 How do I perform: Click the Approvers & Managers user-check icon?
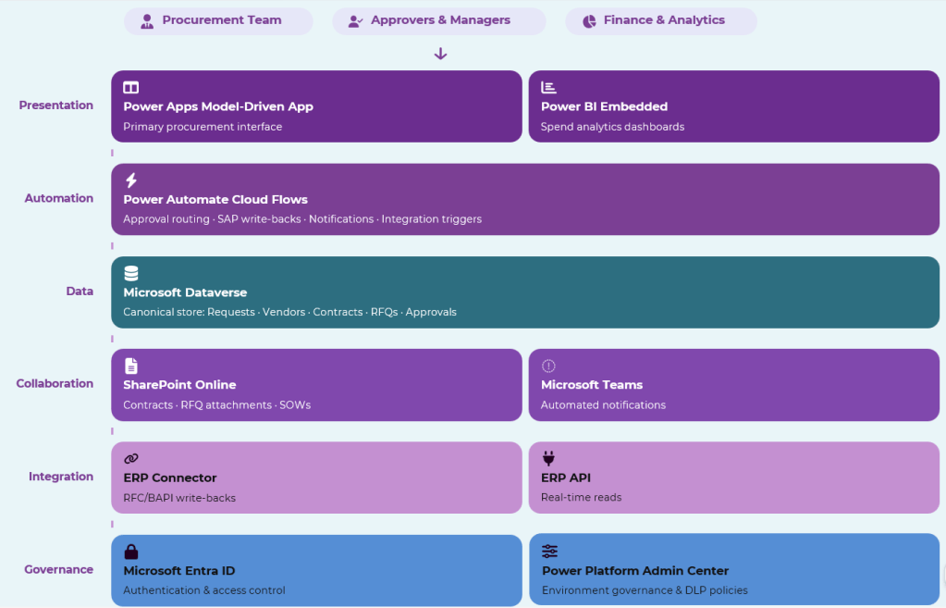355,21
